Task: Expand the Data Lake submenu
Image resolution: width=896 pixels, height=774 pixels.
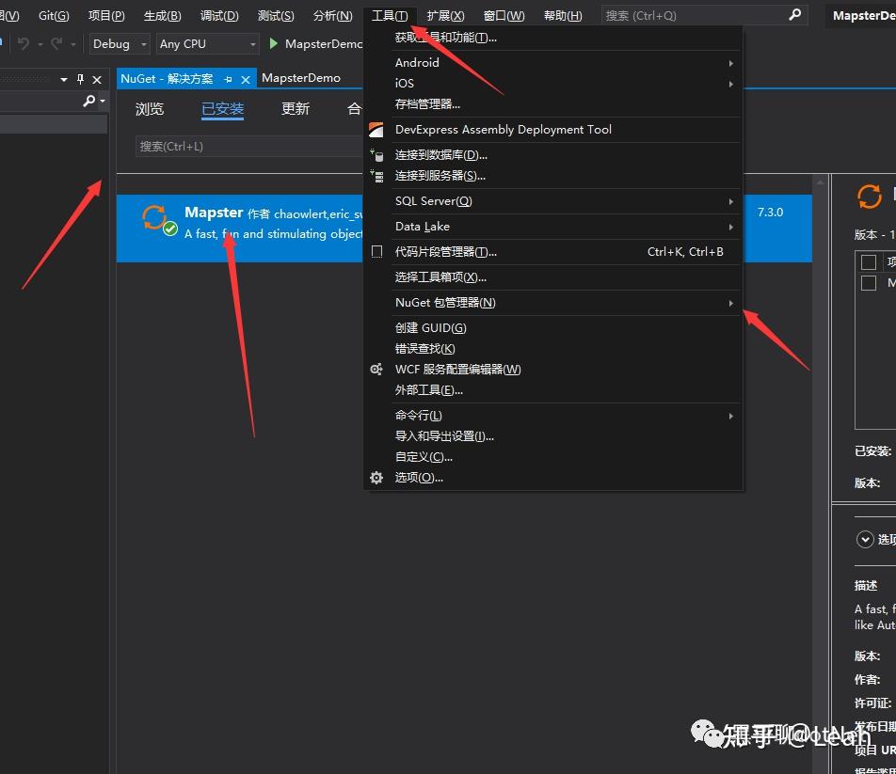Action: [731, 228]
